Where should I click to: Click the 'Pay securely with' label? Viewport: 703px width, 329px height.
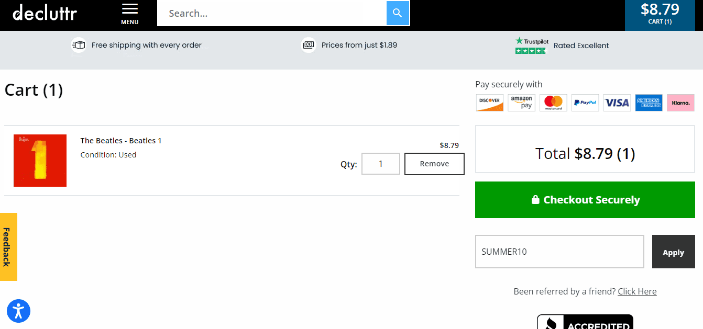pyautogui.click(x=509, y=84)
